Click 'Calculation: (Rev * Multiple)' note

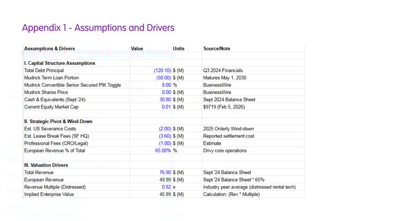(231, 194)
